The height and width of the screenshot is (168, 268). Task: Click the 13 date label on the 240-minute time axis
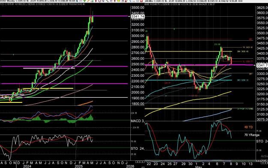coord(250,164)
